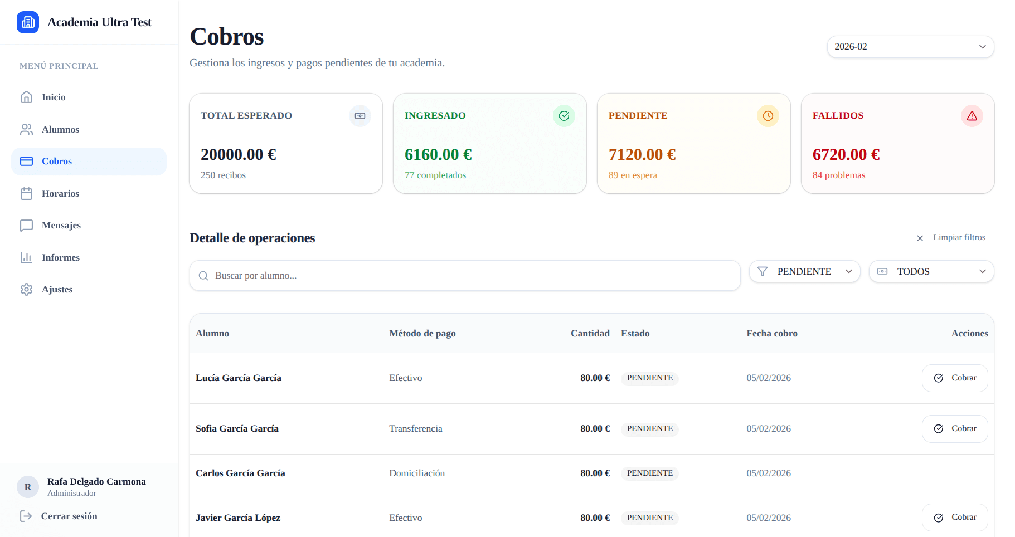Click the Método de pago column header
The width and height of the screenshot is (1015, 537).
tap(422, 333)
